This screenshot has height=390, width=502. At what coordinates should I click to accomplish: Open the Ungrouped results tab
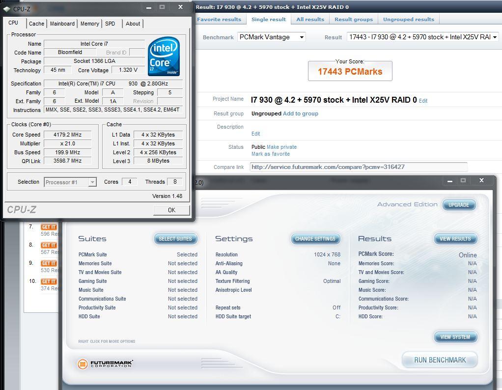pyautogui.click(x=409, y=20)
